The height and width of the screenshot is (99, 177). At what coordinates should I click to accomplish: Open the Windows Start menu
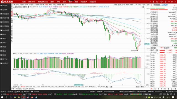[x=2, y=97]
